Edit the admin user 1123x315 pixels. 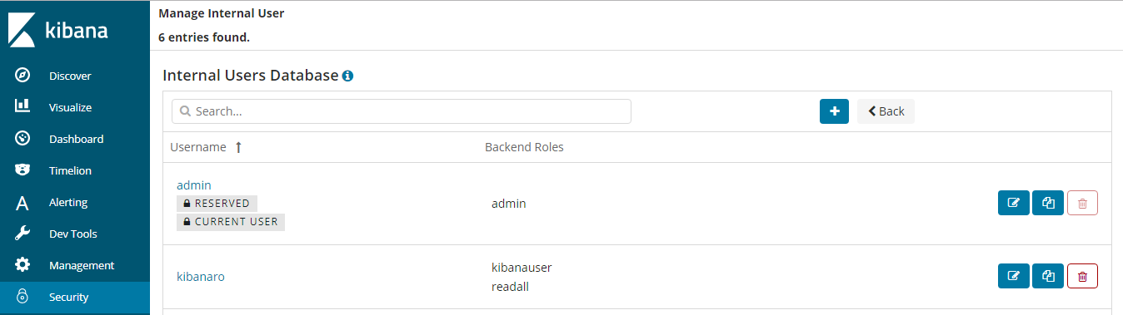1014,203
